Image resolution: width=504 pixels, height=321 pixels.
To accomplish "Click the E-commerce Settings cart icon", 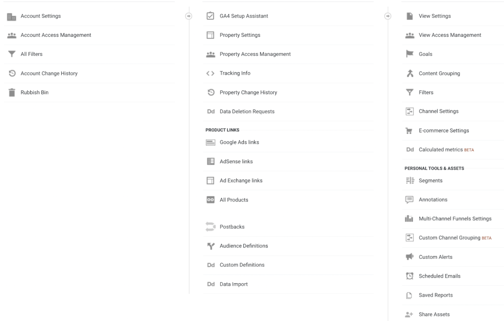I will pos(409,131).
